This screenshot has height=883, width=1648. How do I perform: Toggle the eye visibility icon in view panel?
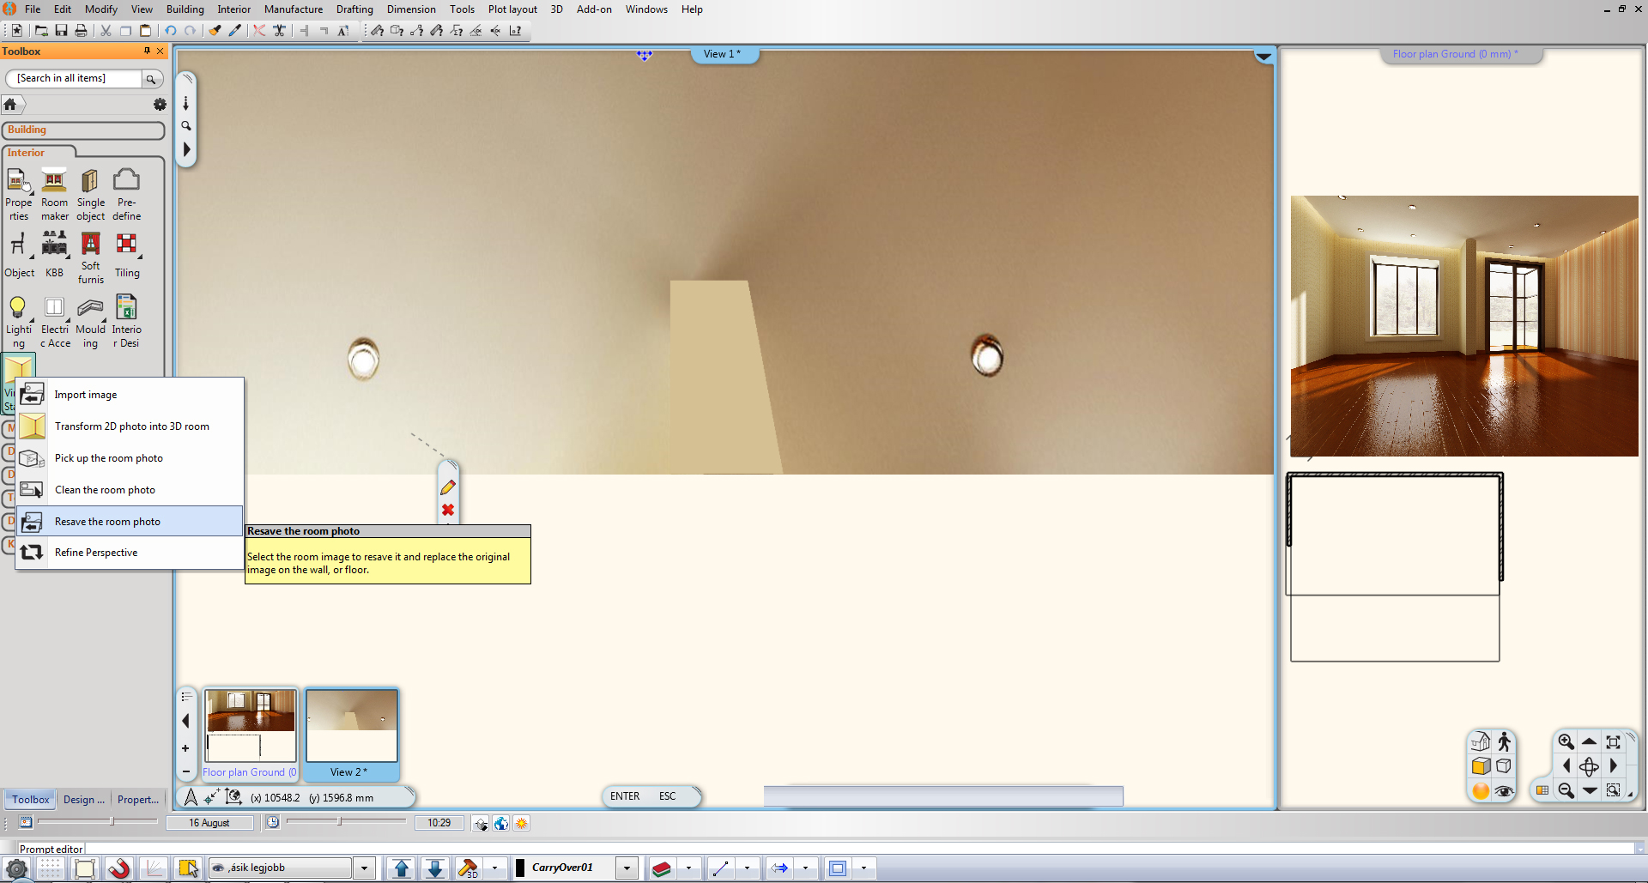(1504, 791)
